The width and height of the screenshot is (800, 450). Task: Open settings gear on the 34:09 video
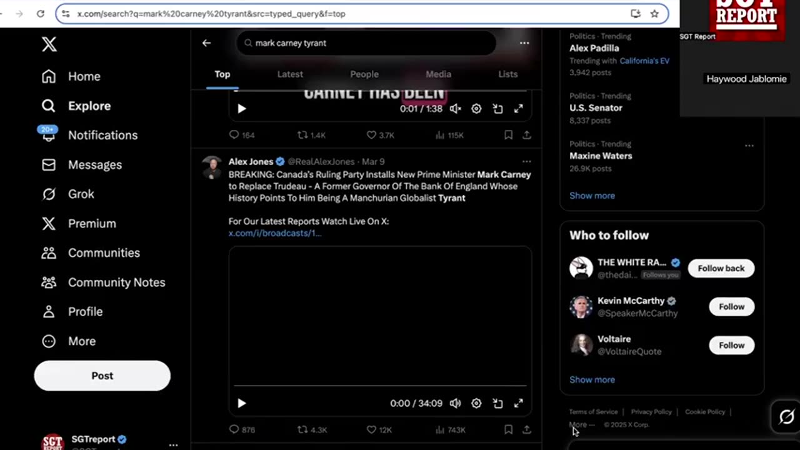[x=476, y=404]
